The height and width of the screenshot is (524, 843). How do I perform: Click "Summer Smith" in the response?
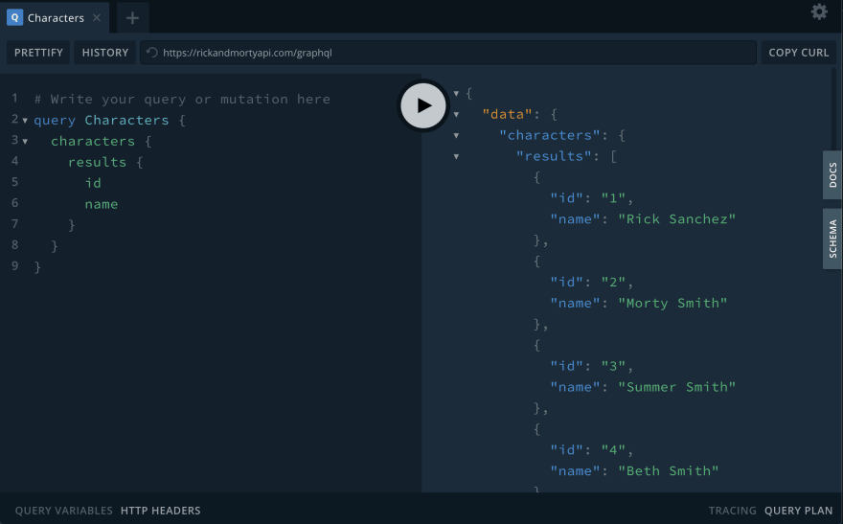point(677,387)
